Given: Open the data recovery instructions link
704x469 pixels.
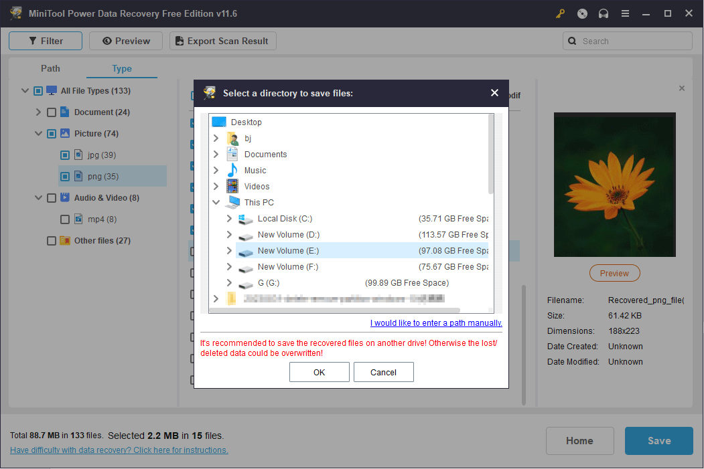Looking at the screenshot, I should [119, 450].
